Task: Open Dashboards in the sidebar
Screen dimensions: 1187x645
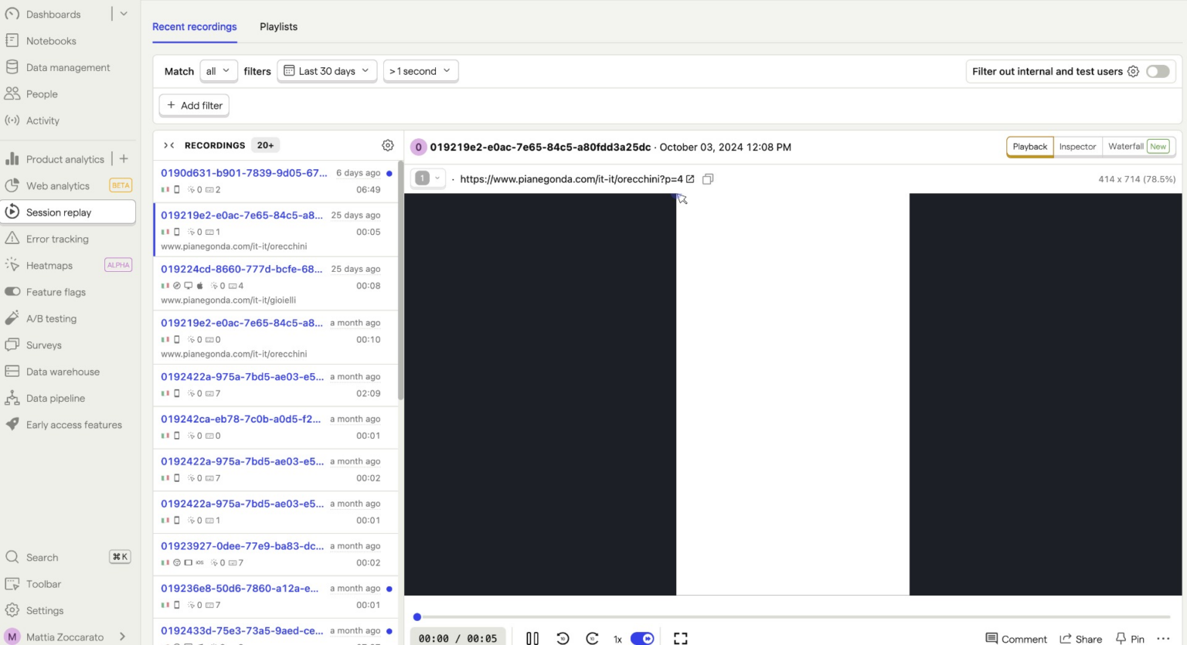Action: (x=53, y=15)
